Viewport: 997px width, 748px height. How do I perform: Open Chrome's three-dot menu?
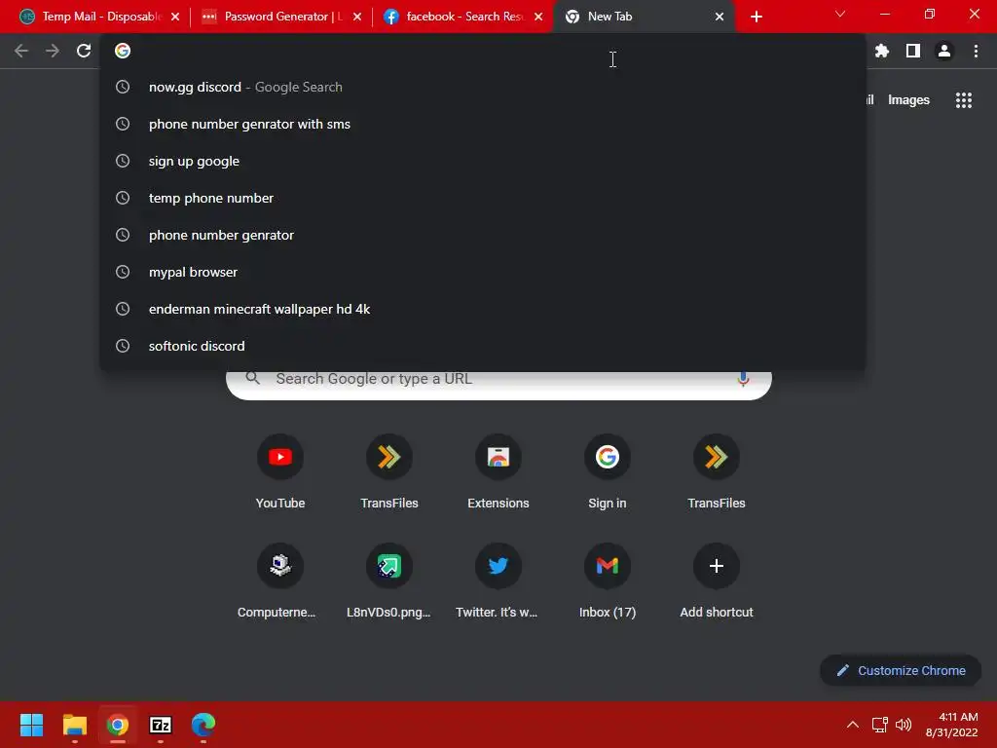[976, 51]
